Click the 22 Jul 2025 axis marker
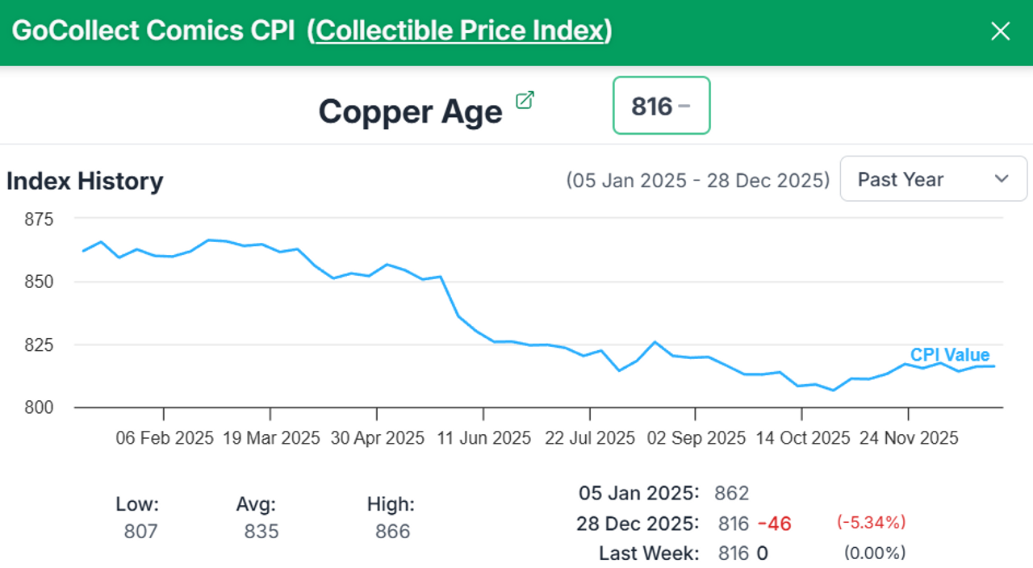Viewport: 1033px width, 568px height. point(589,438)
